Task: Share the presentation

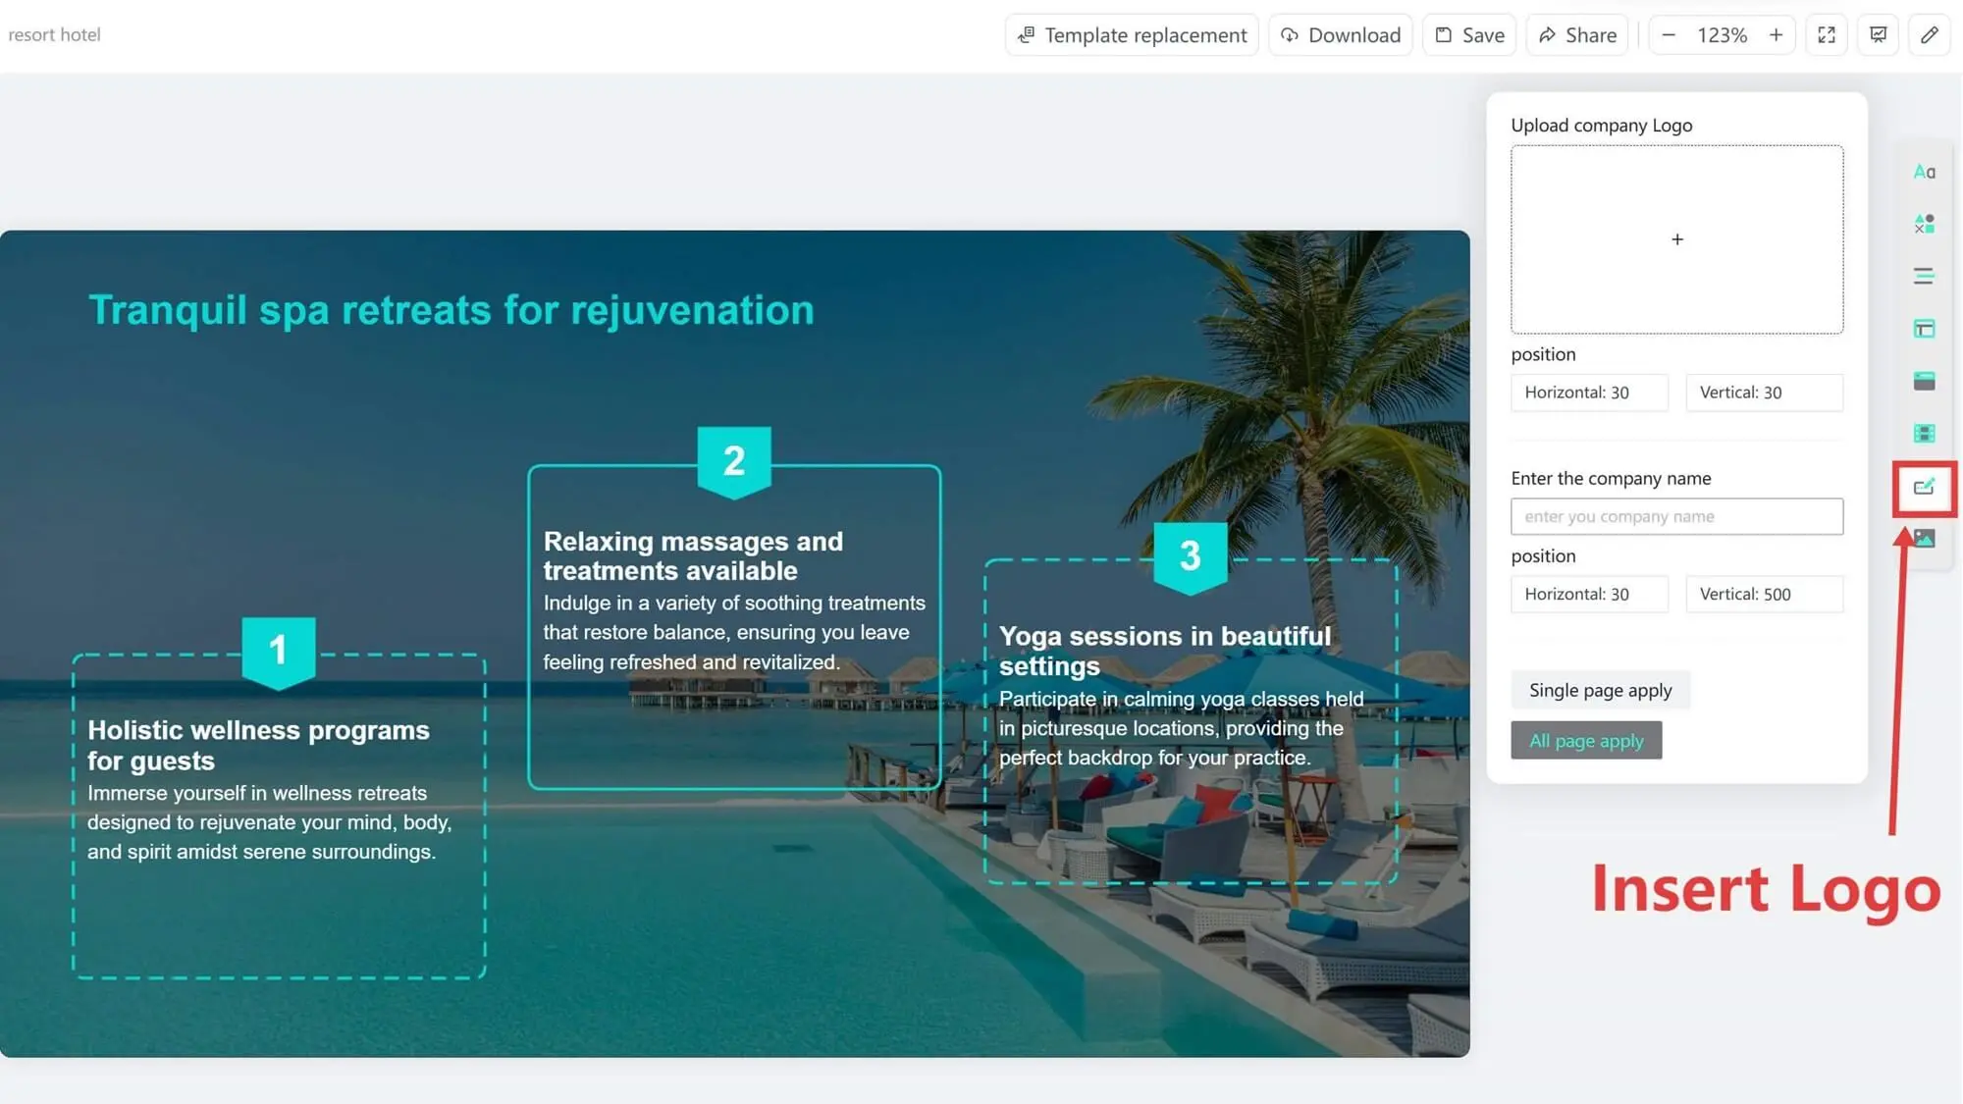Action: 1577,35
